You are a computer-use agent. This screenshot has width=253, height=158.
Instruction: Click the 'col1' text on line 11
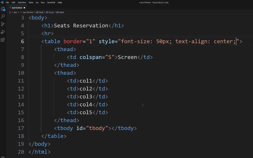[86, 81]
